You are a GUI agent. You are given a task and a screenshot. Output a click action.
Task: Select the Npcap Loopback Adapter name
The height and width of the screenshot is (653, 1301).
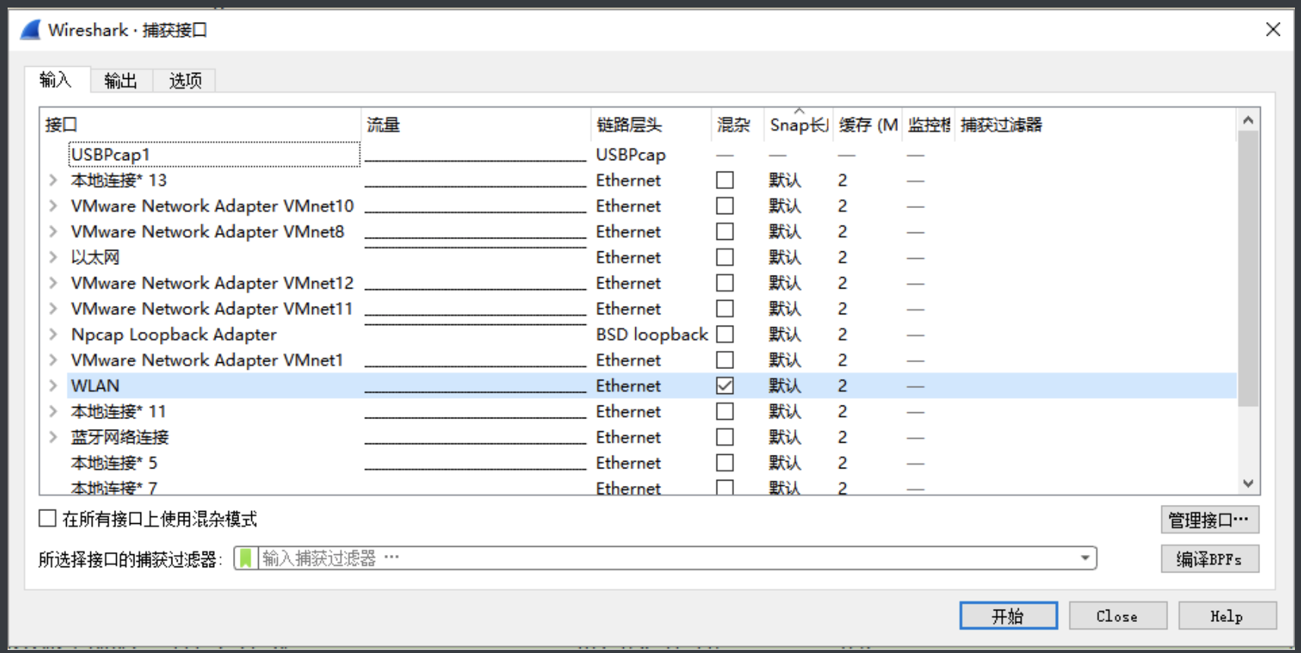coord(174,335)
